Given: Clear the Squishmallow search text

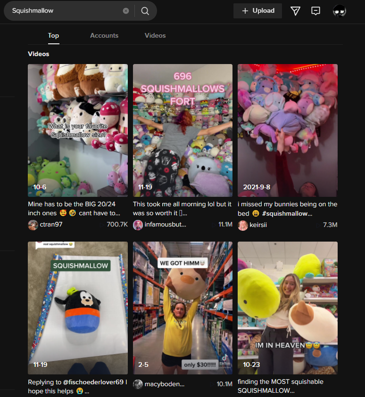Looking at the screenshot, I should click(x=126, y=11).
